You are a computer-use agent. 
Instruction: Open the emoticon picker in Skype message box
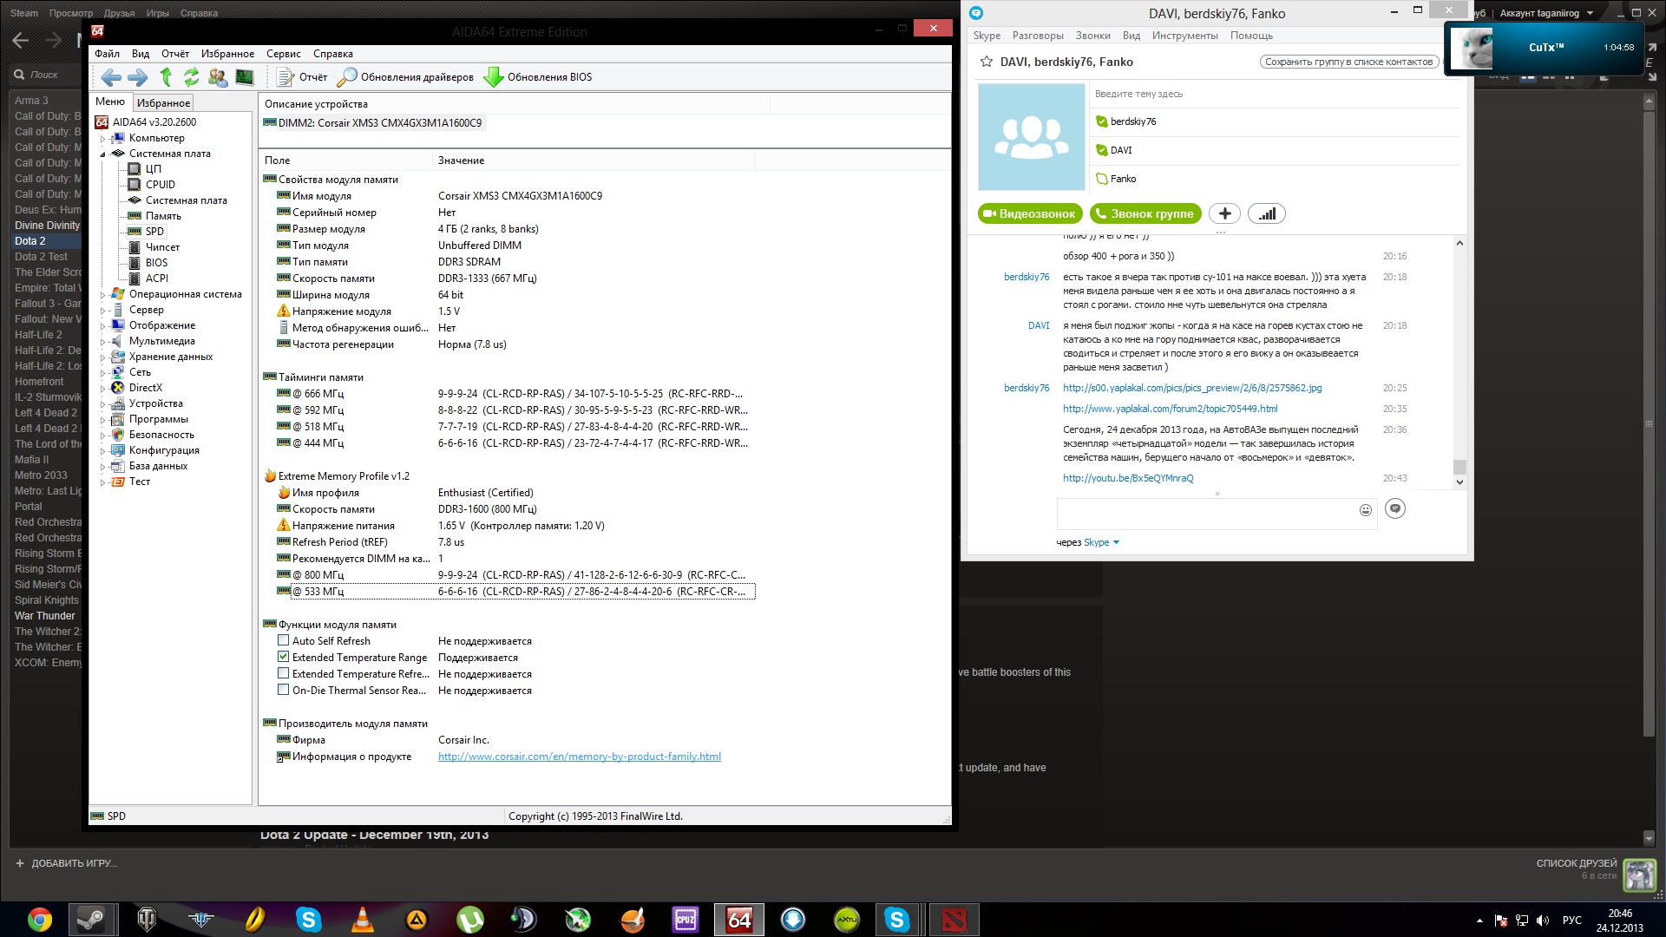coord(1365,510)
